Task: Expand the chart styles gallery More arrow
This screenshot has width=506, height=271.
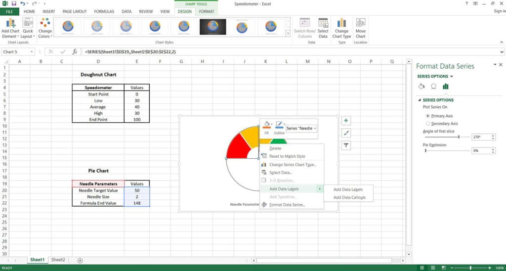Action: click(288, 33)
